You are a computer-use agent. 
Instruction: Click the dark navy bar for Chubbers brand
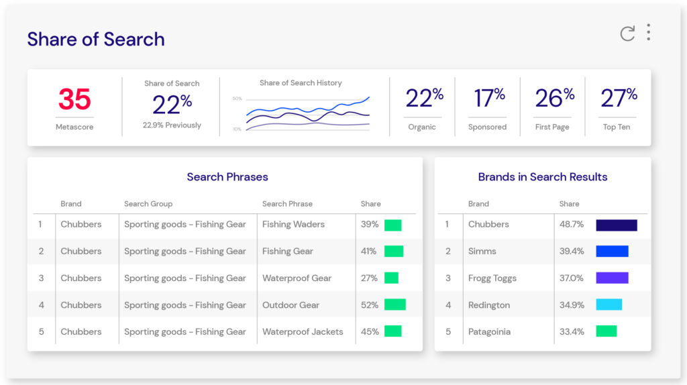(x=617, y=225)
